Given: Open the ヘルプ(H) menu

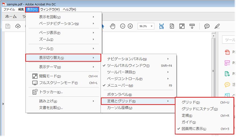Looking at the screenshot, I should pyautogui.click(x=69, y=9).
